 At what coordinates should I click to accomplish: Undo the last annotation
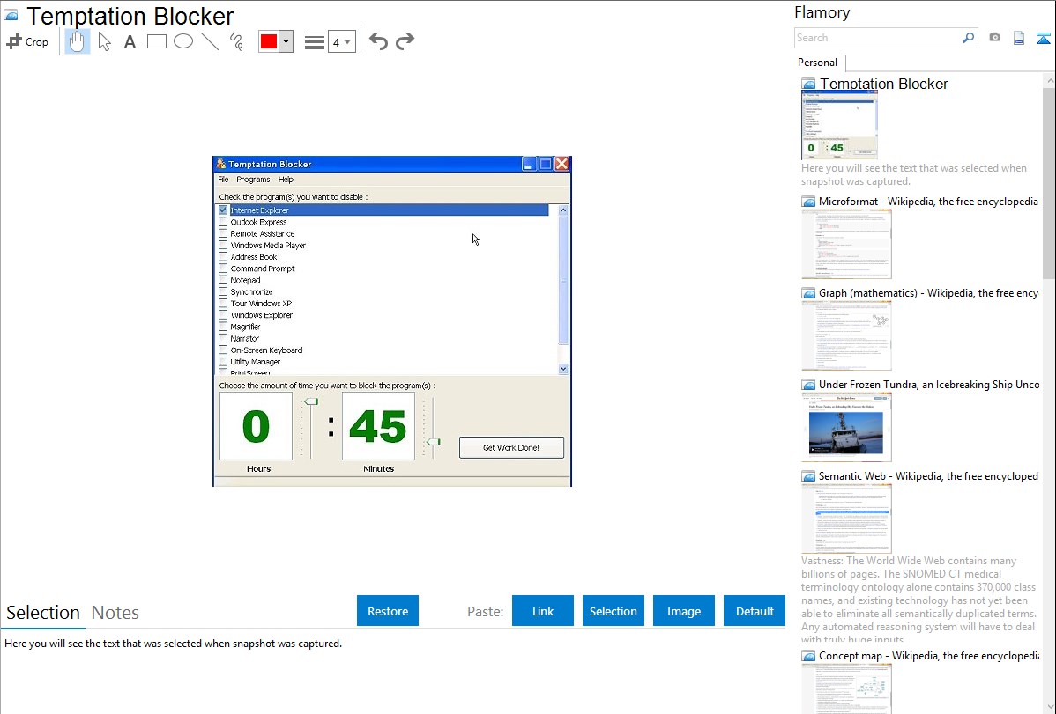(378, 41)
